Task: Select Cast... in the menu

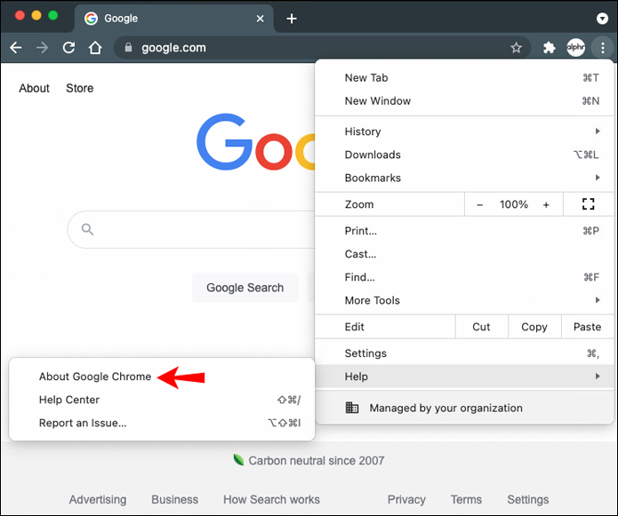Action: pos(464,254)
